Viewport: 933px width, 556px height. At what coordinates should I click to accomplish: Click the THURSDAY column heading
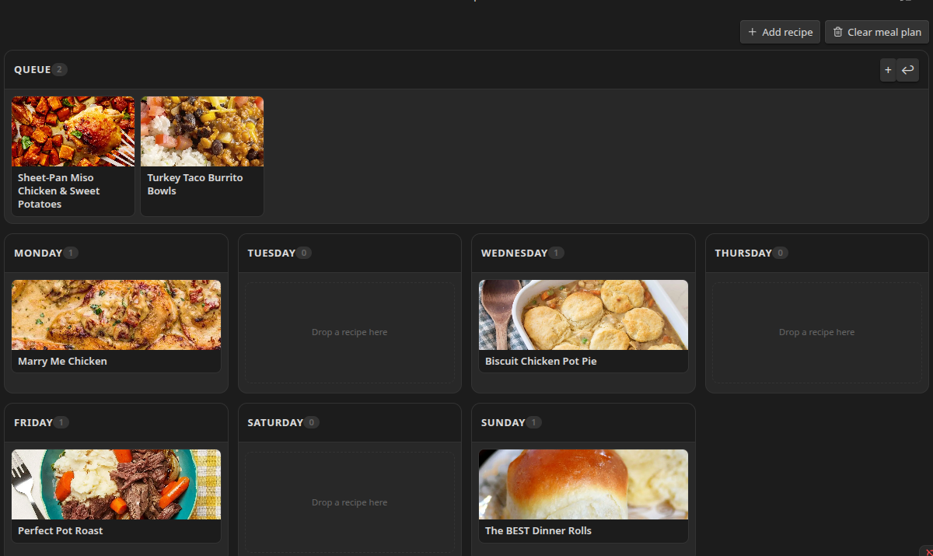coord(743,254)
